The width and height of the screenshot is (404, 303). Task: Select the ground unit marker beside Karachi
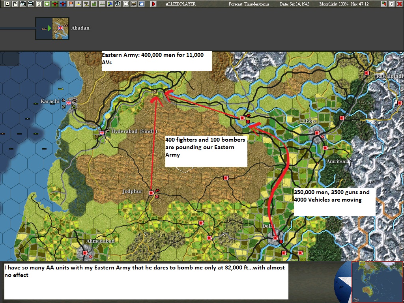(64, 107)
